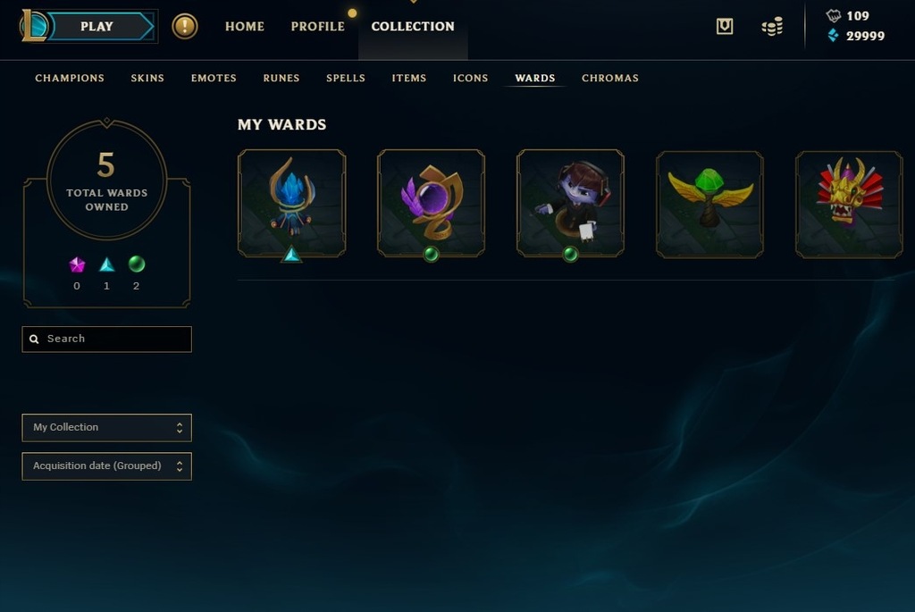Click the green orb rarity icon

[136, 264]
